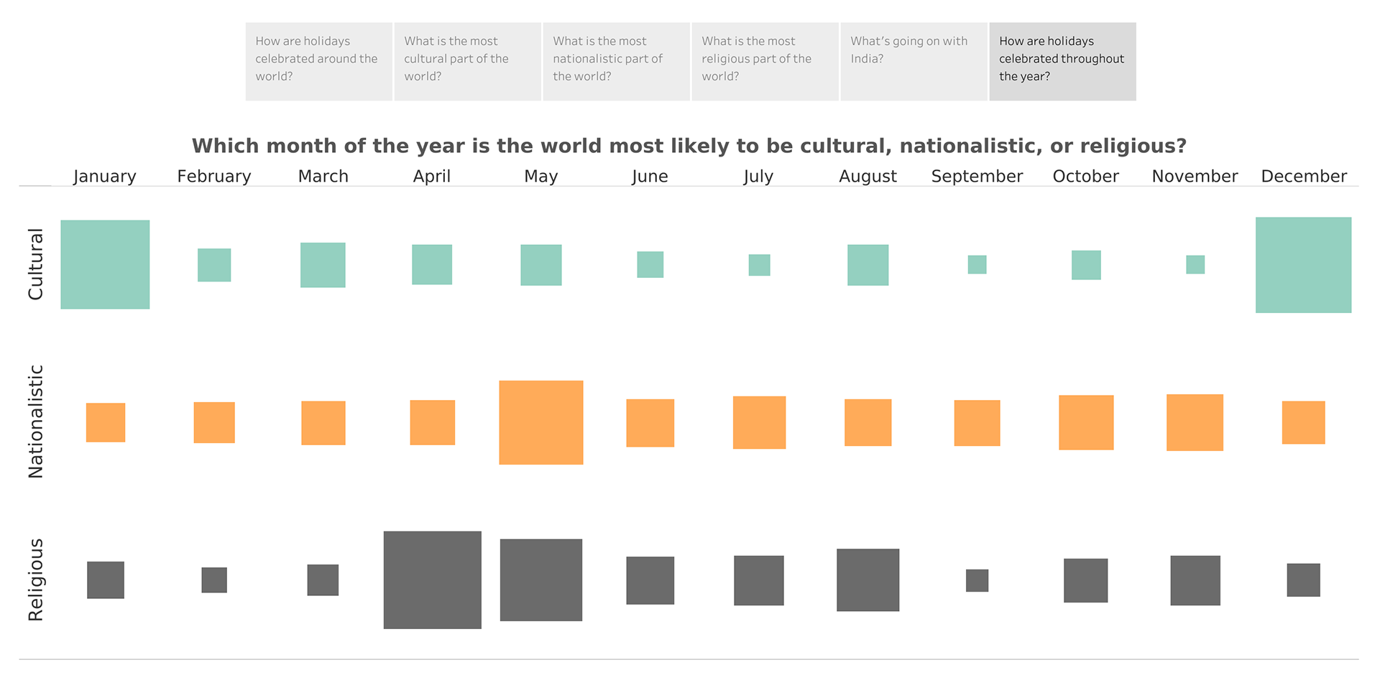
Task: Click the Nationalistic row label
Action: tap(35, 422)
